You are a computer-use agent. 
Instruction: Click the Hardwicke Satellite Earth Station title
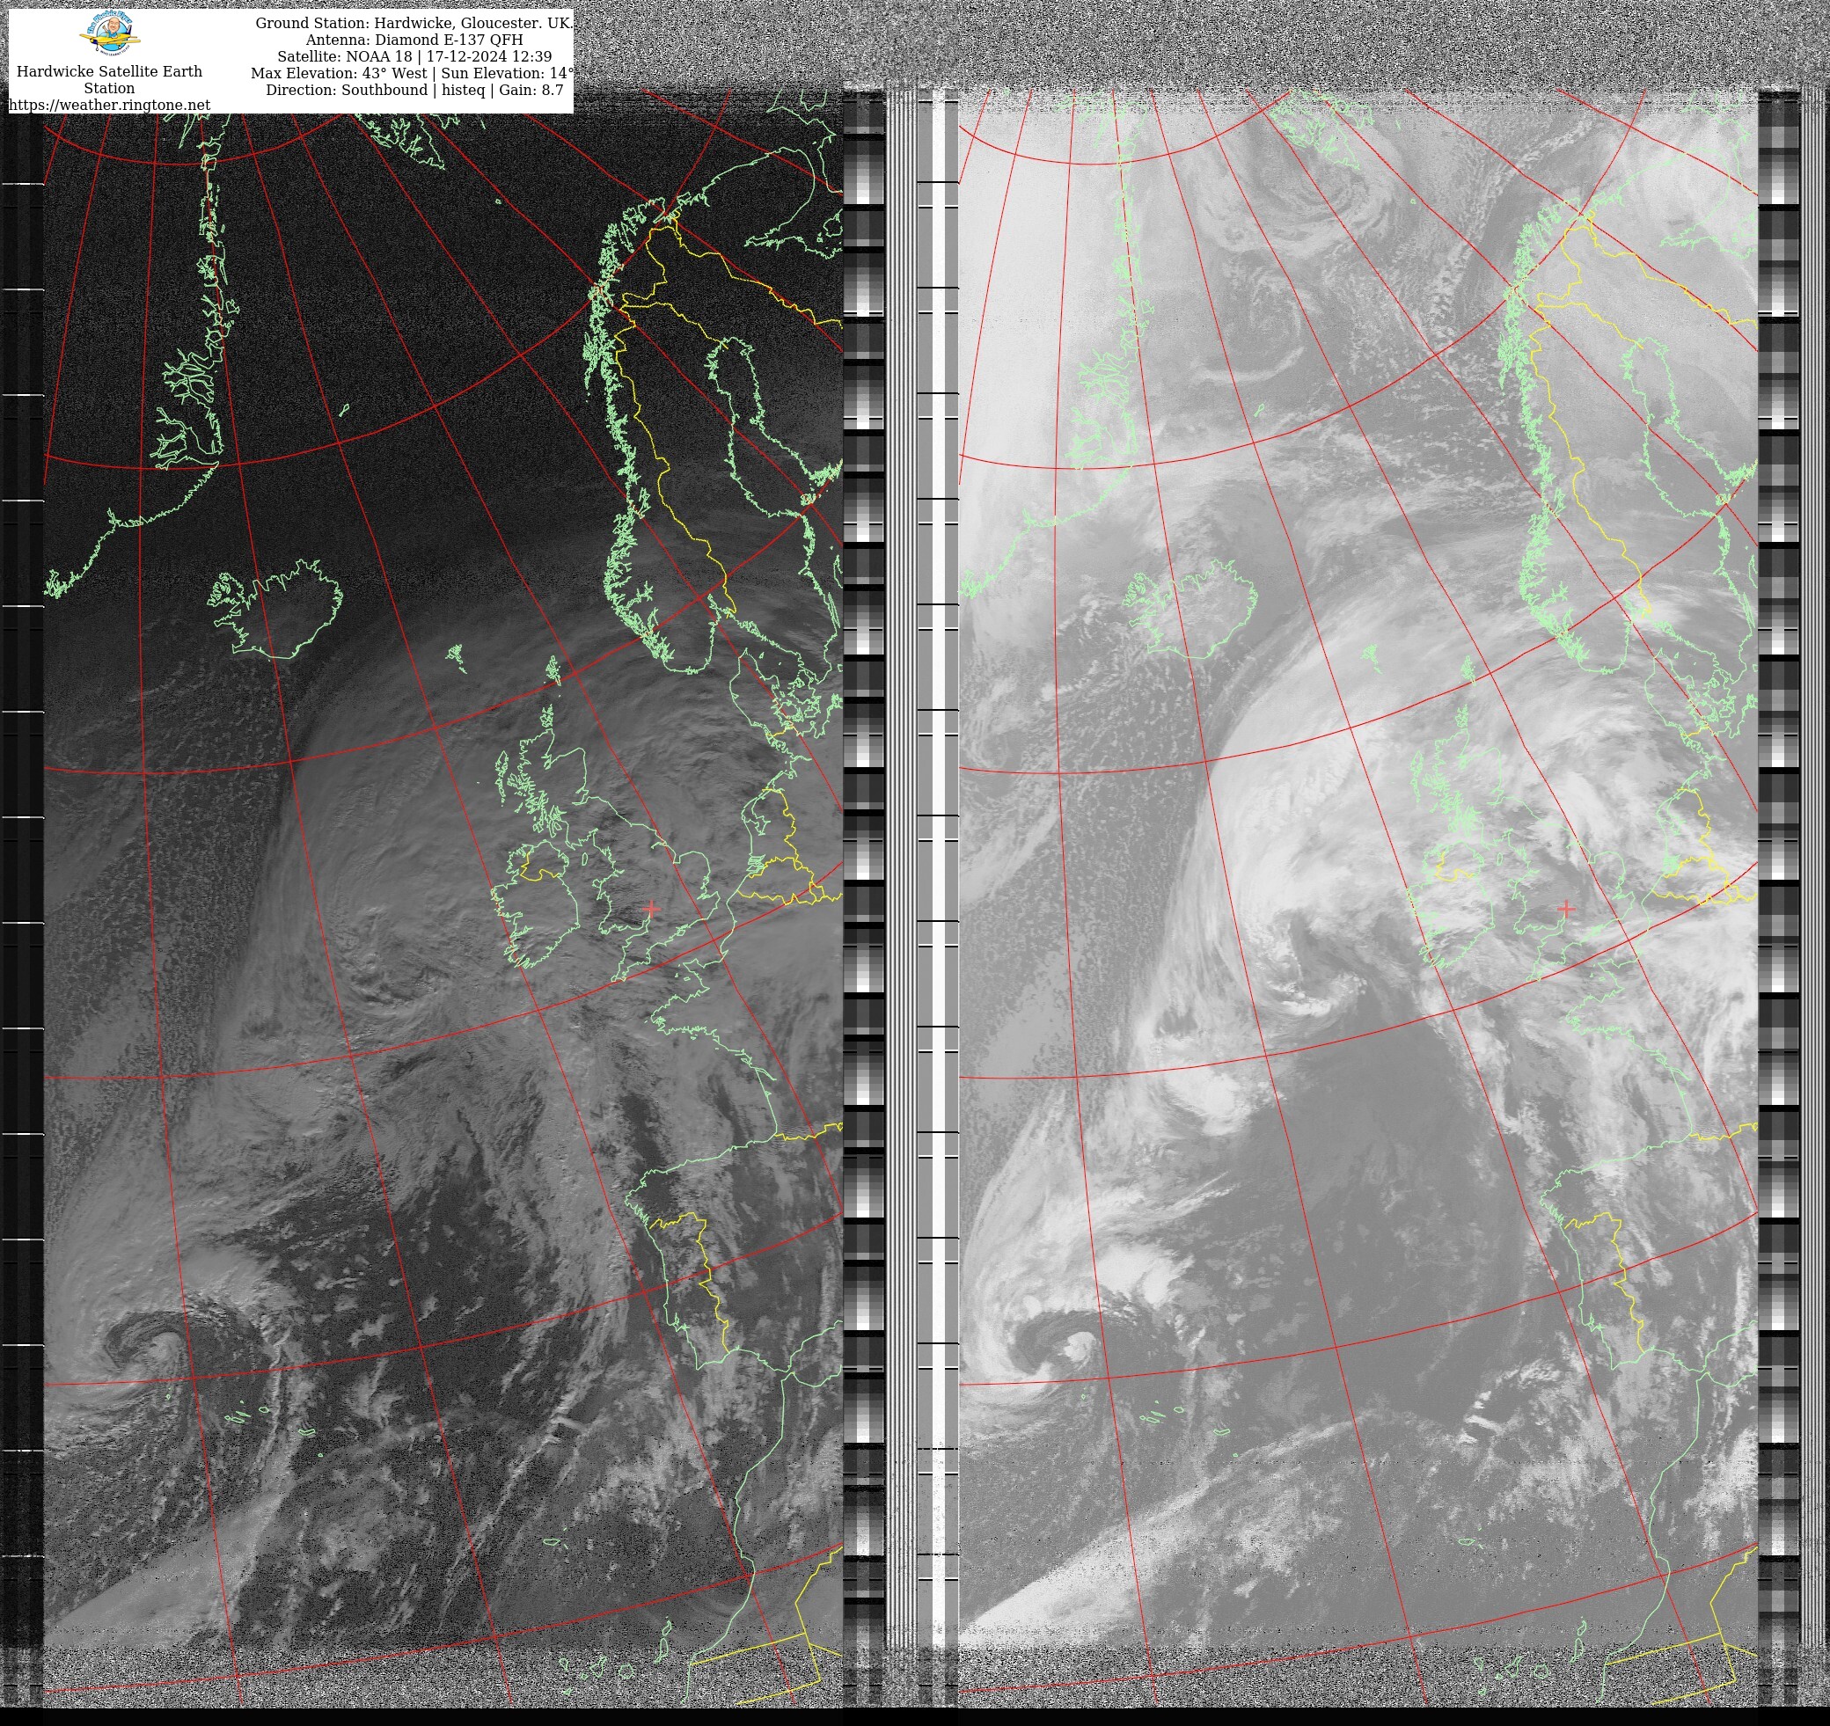108,79
